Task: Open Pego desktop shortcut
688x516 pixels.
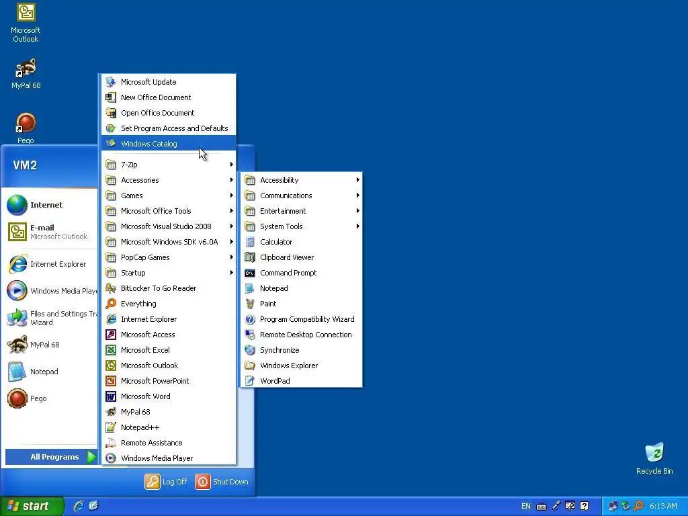Action: click(26, 128)
